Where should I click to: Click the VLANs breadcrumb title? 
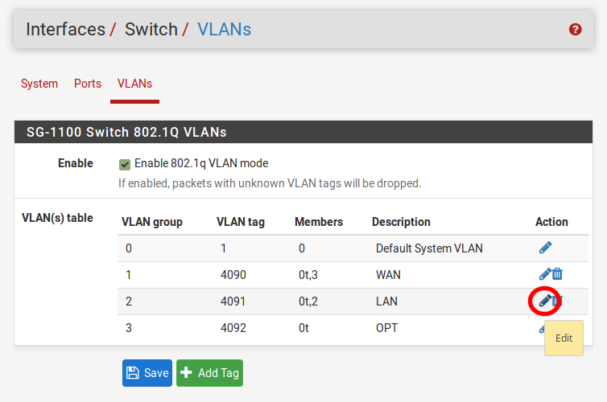224,30
